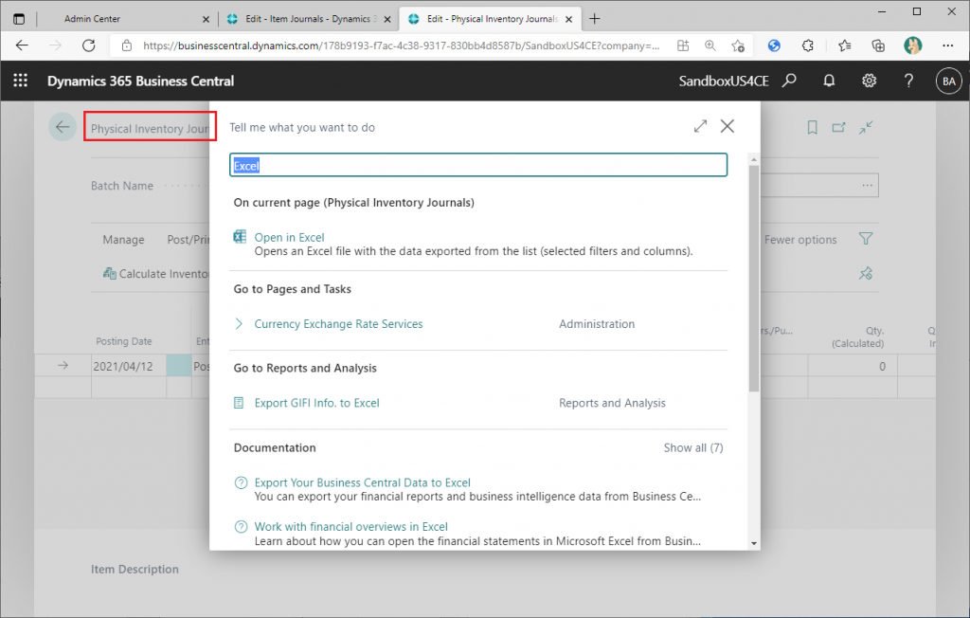Refresh the browser page
The image size is (970, 618).
point(88,45)
